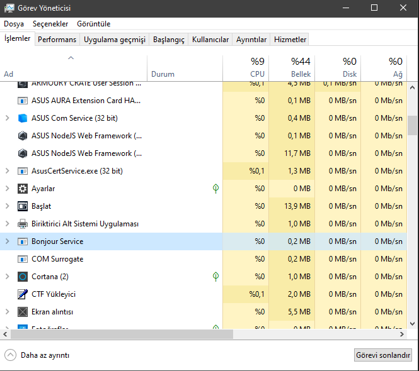The width and height of the screenshot is (419, 371).
Task: Click the vertical scrollbar thumb in process list
Action: pos(413,125)
